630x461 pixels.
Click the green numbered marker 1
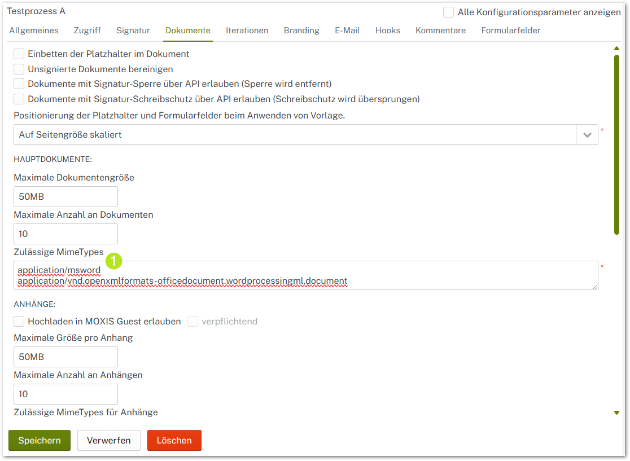coord(114,261)
